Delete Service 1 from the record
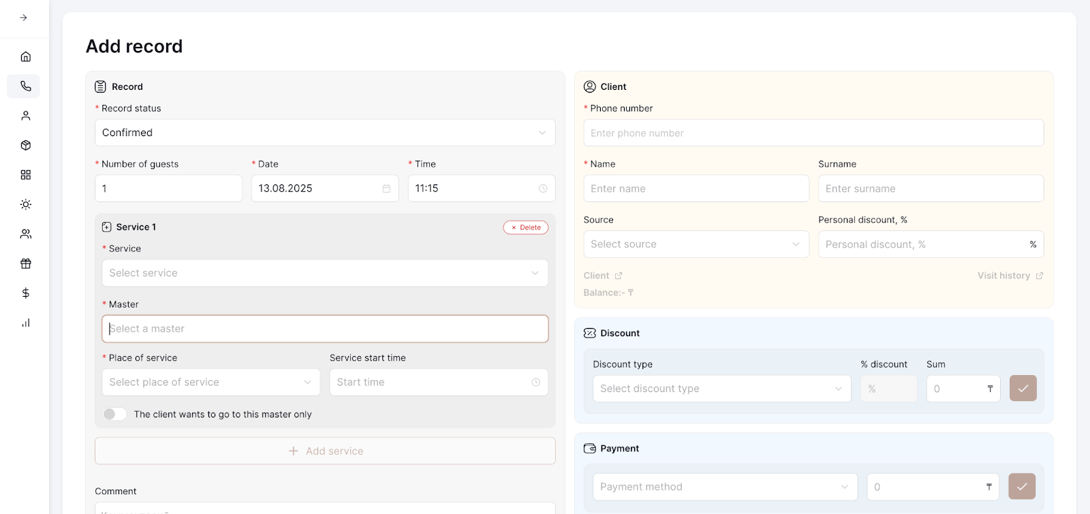This screenshot has height=514, width=1090. click(x=526, y=227)
